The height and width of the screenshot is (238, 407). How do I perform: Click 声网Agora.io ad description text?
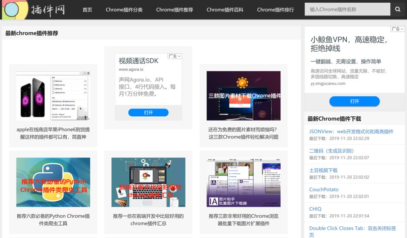click(x=147, y=87)
